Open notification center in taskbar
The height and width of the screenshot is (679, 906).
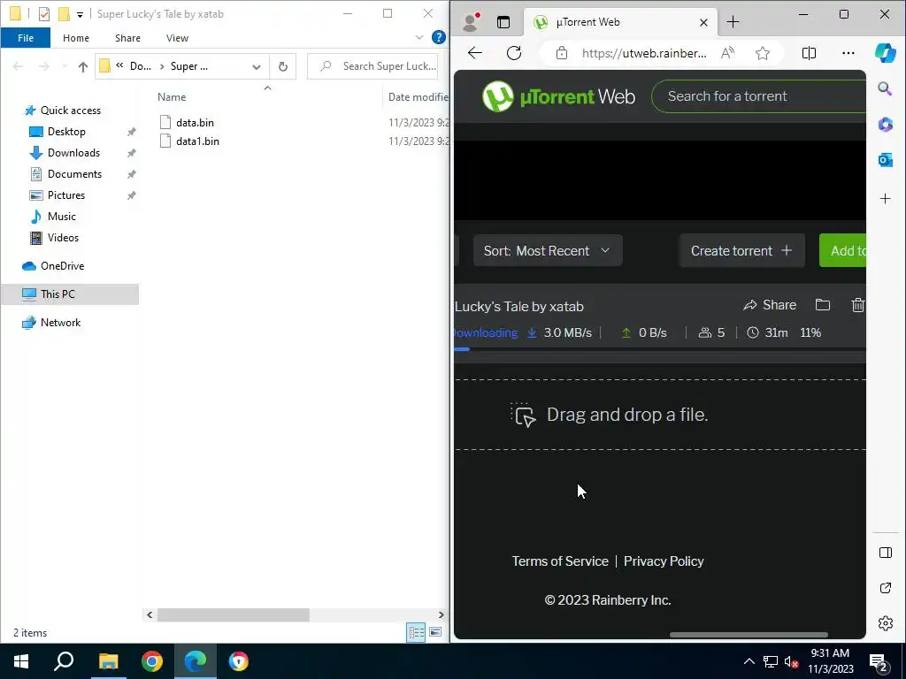point(879,661)
